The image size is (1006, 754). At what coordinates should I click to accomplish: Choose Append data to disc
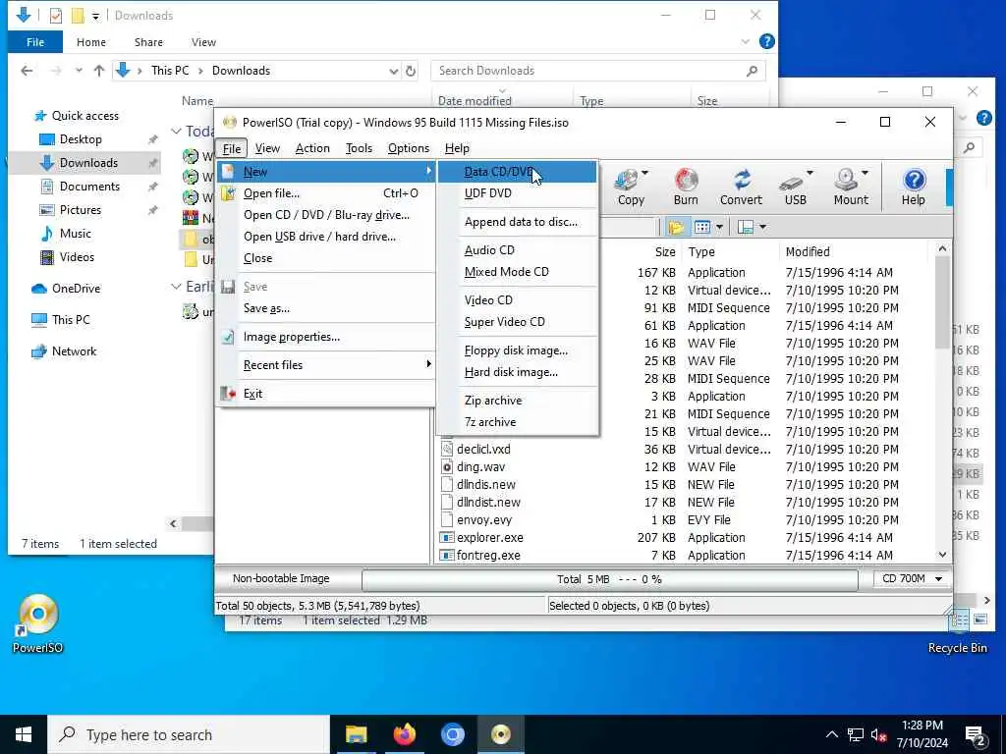[x=517, y=222]
